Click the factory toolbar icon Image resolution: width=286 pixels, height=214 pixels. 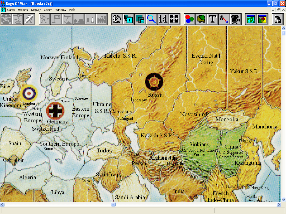pyautogui.click(x=102, y=19)
